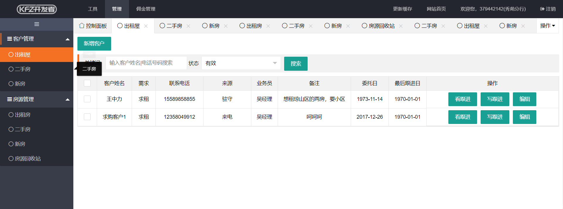Toggle the sidebar hamburger menu icon
The width and height of the screenshot is (563, 209).
click(37, 24)
